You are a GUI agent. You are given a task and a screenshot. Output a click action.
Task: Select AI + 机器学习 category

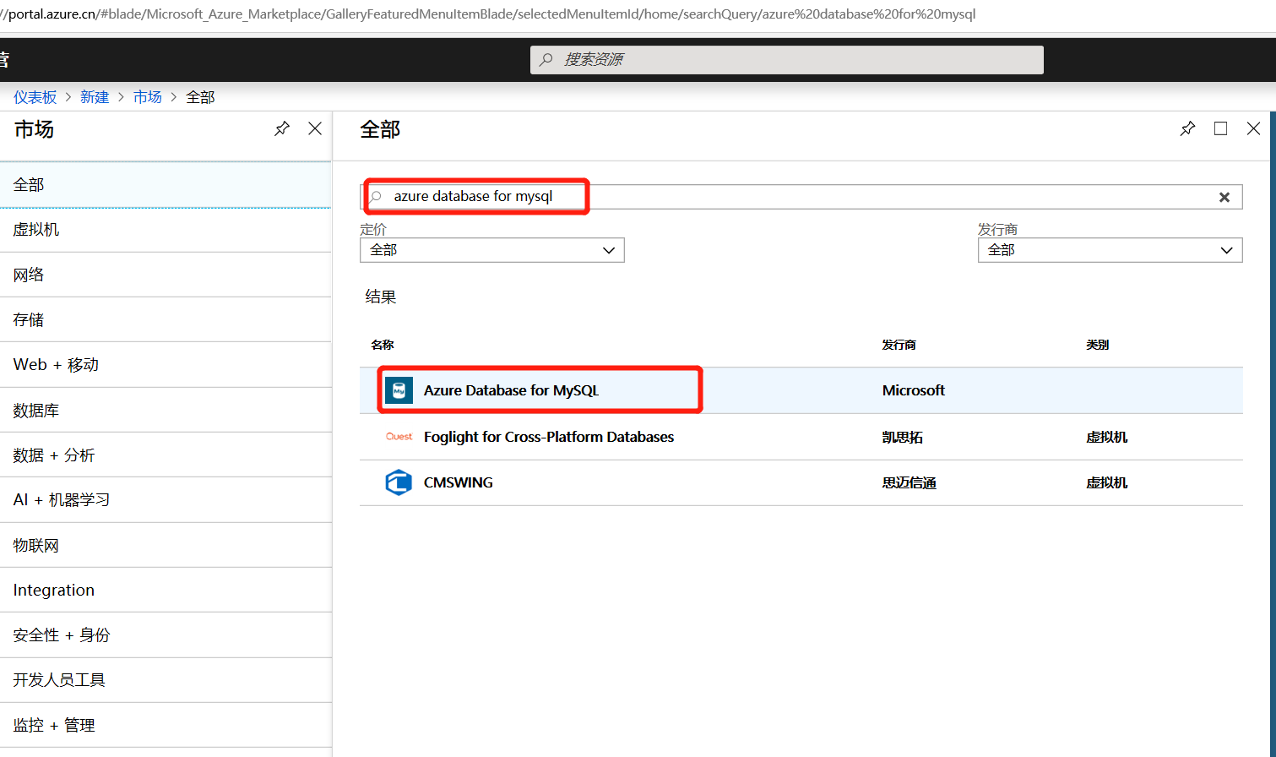(x=166, y=500)
